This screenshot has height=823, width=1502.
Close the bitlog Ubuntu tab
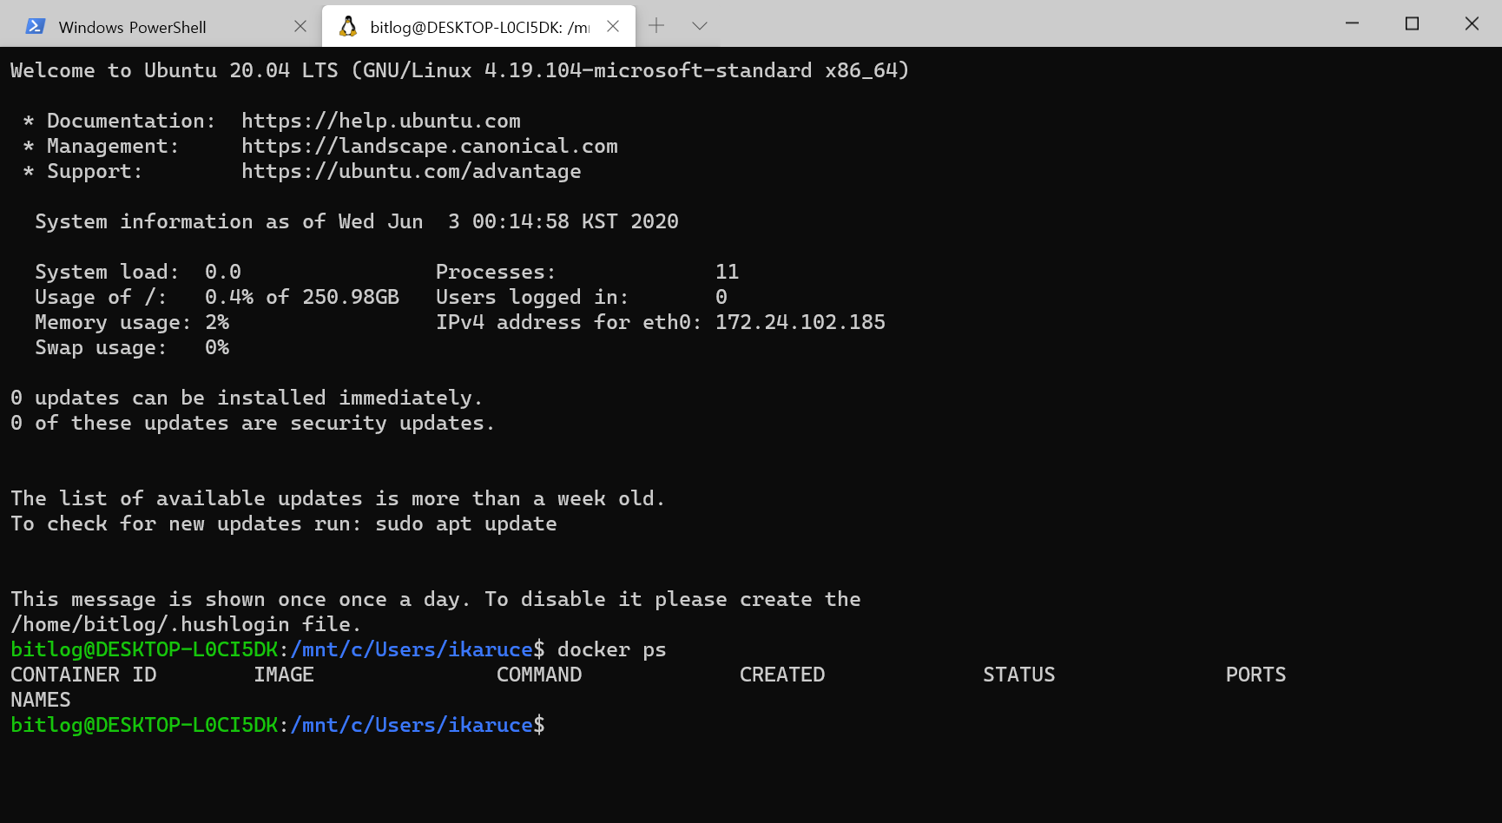click(x=613, y=26)
